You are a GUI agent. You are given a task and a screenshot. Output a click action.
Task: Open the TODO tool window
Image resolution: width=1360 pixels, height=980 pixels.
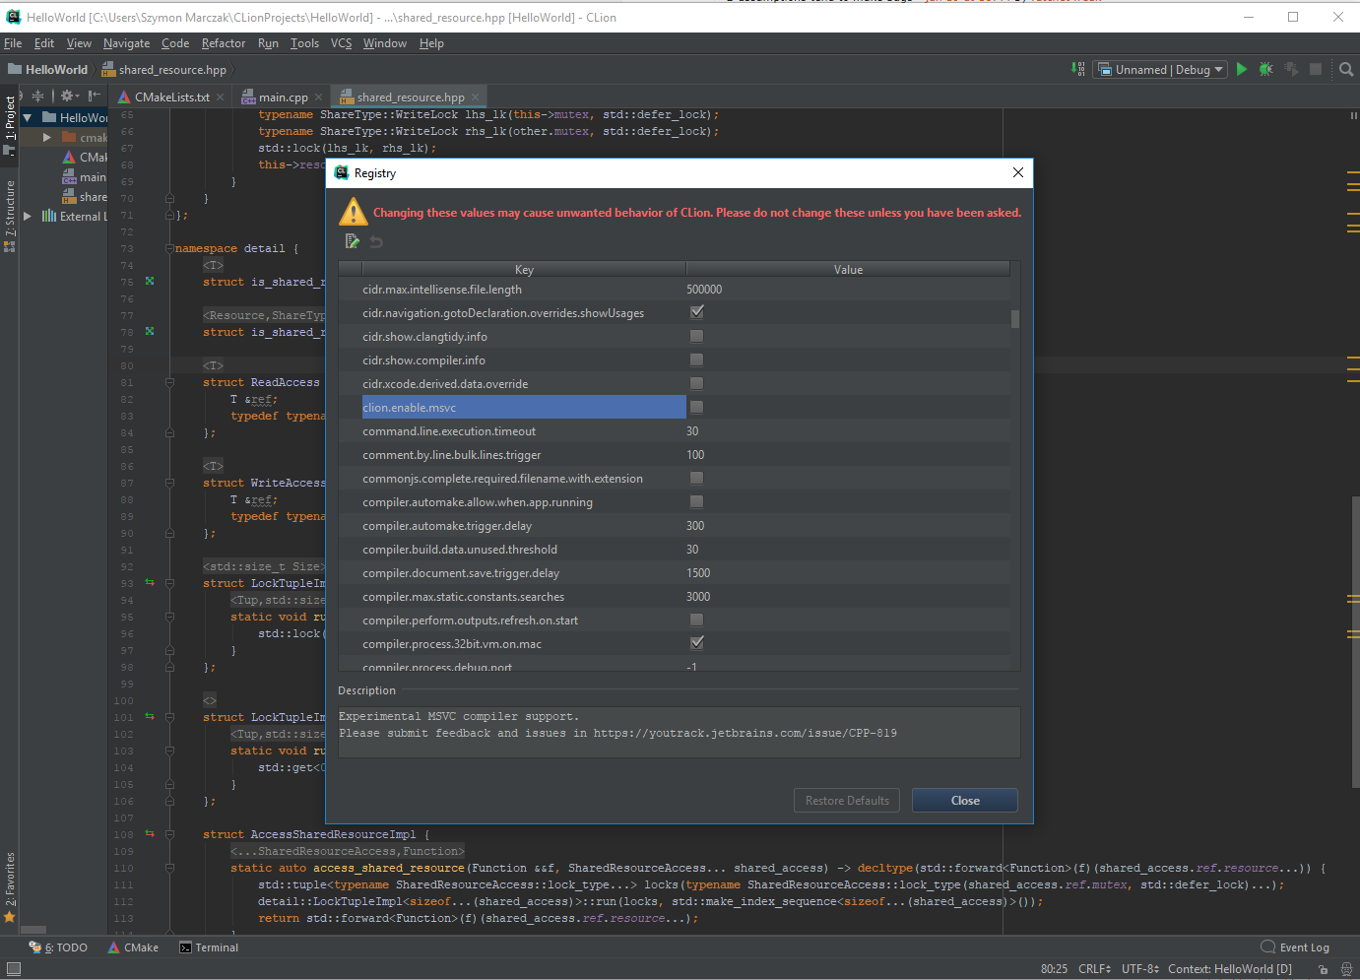(x=58, y=947)
